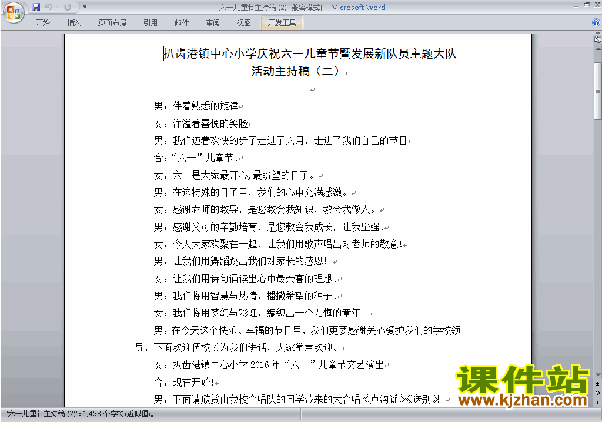This screenshot has height=422, width=602.
Task: Expand the Undo history dropdown arrow
Action: point(57,7)
